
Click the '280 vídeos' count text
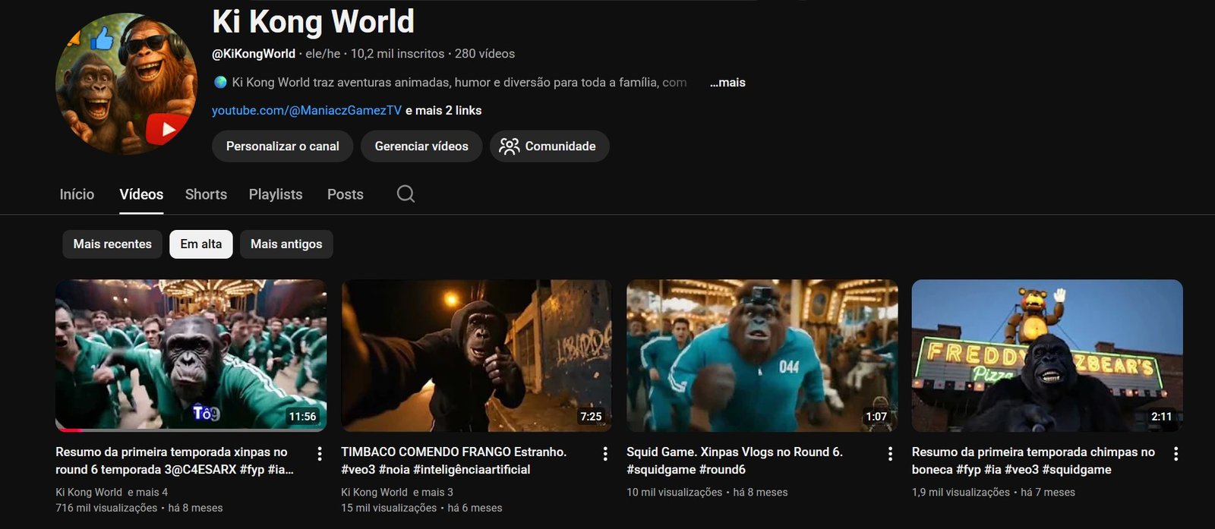(x=484, y=54)
